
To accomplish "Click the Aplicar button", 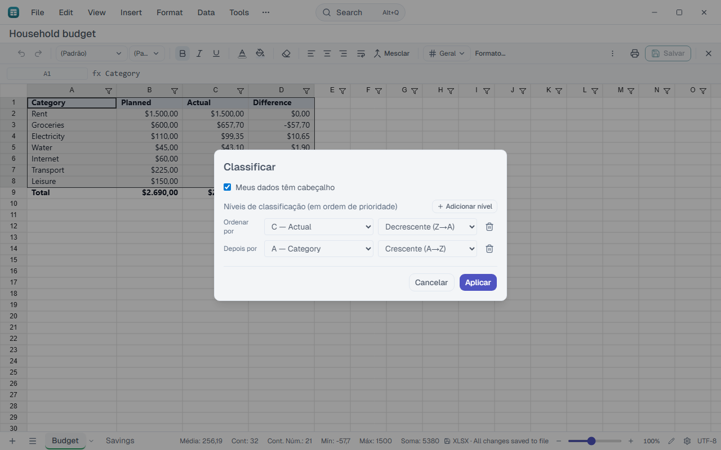I will [478, 282].
